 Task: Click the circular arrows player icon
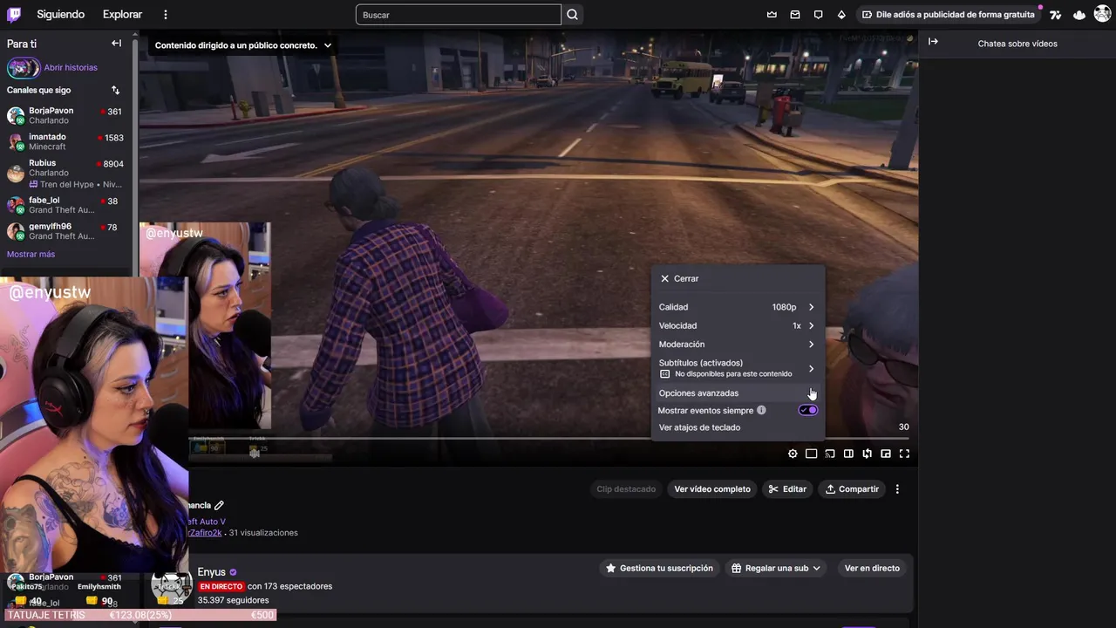pos(867,454)
